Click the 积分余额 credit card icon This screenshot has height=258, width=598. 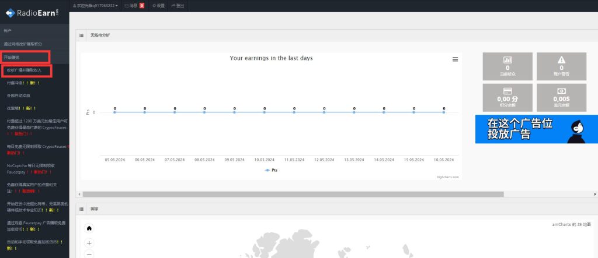point(507,91)
